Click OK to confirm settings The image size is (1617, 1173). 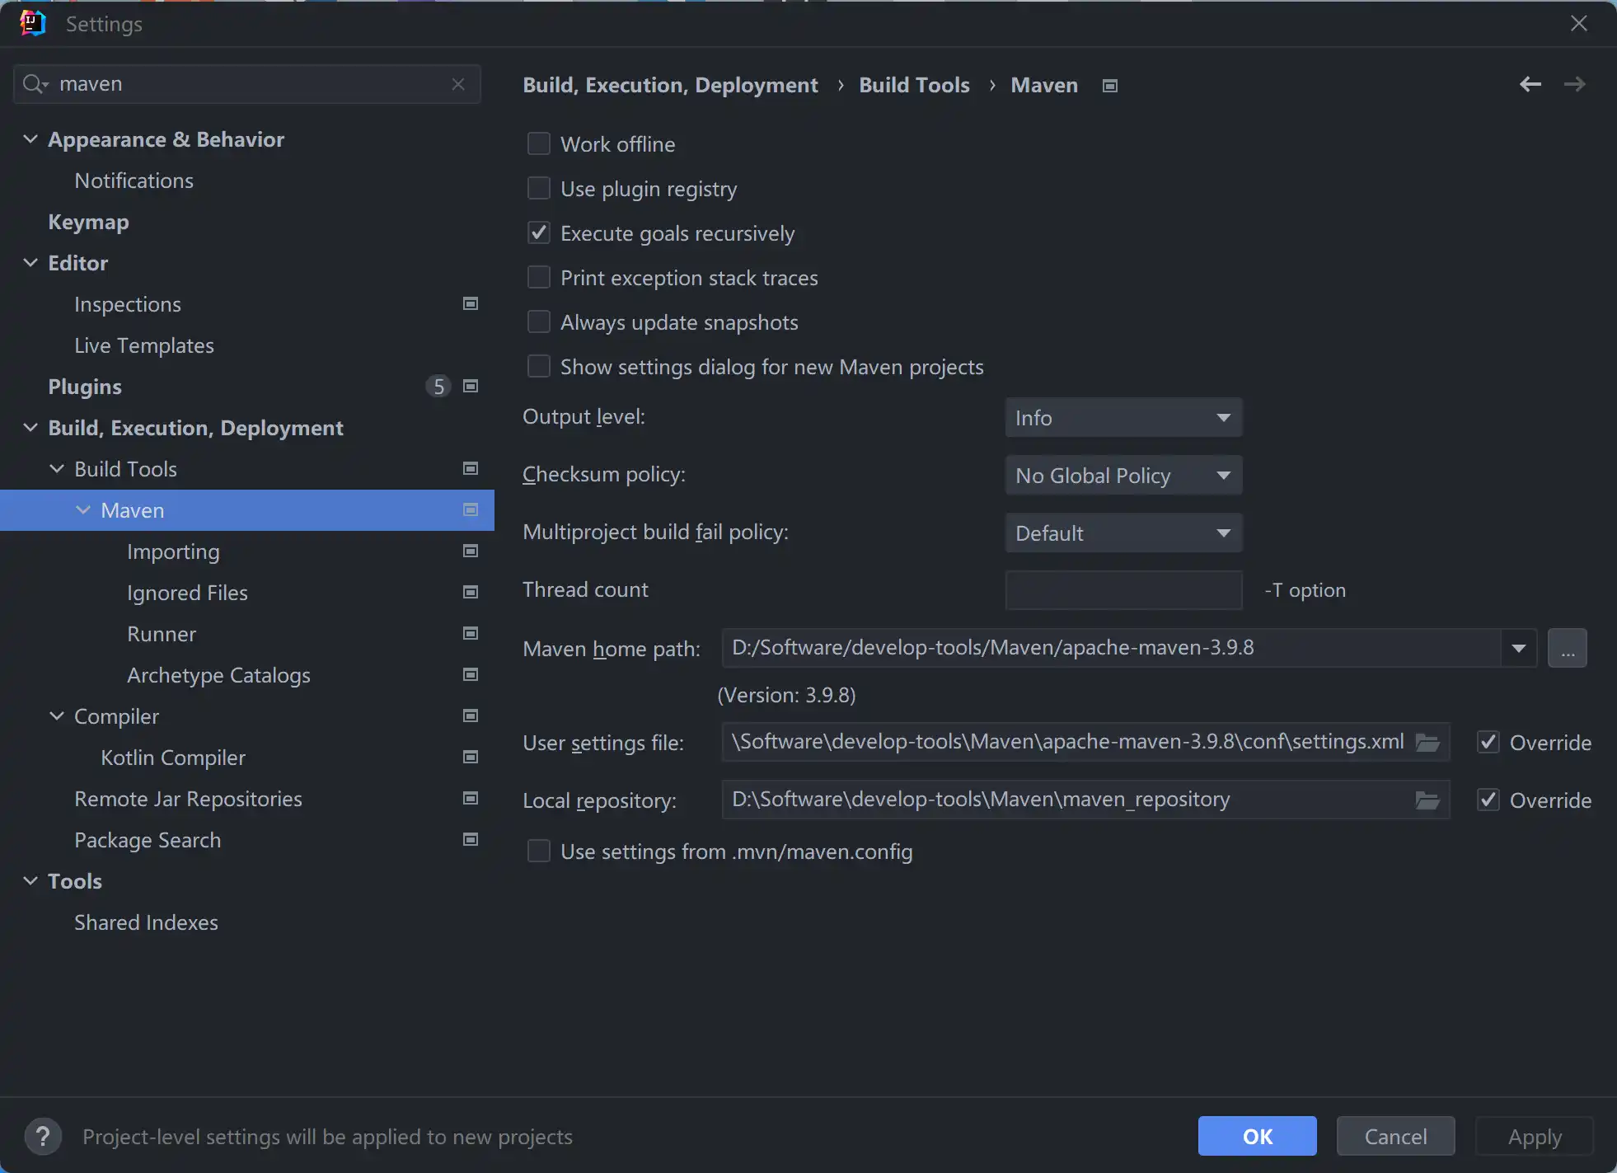point(1257,1137)
